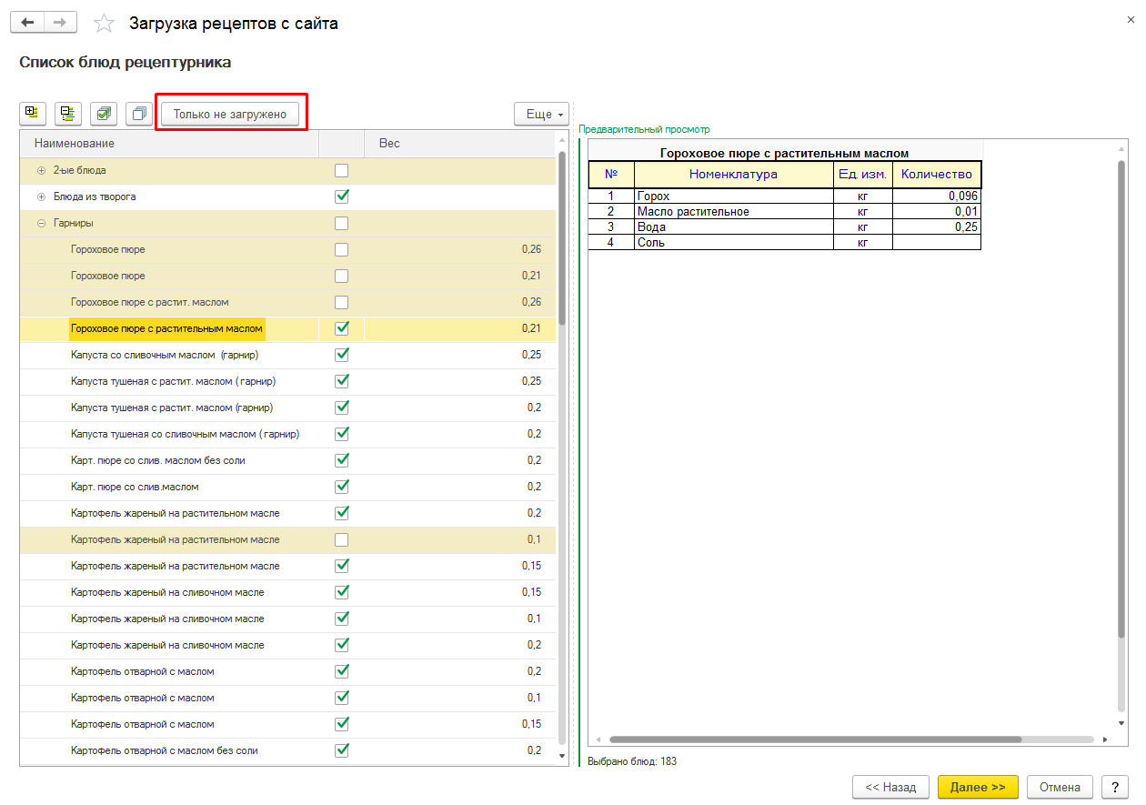
Task: Click the 'Только не загружено' filter button
Action: 230,114
